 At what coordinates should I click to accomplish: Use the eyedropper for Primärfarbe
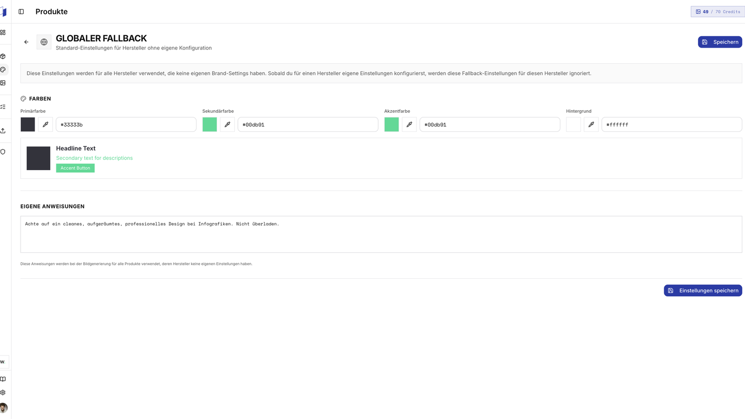[x=46, y=124]
